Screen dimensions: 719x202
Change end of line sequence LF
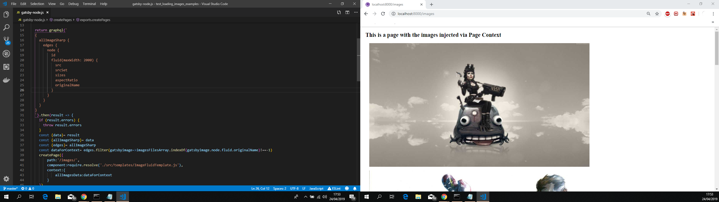point(304,188)
